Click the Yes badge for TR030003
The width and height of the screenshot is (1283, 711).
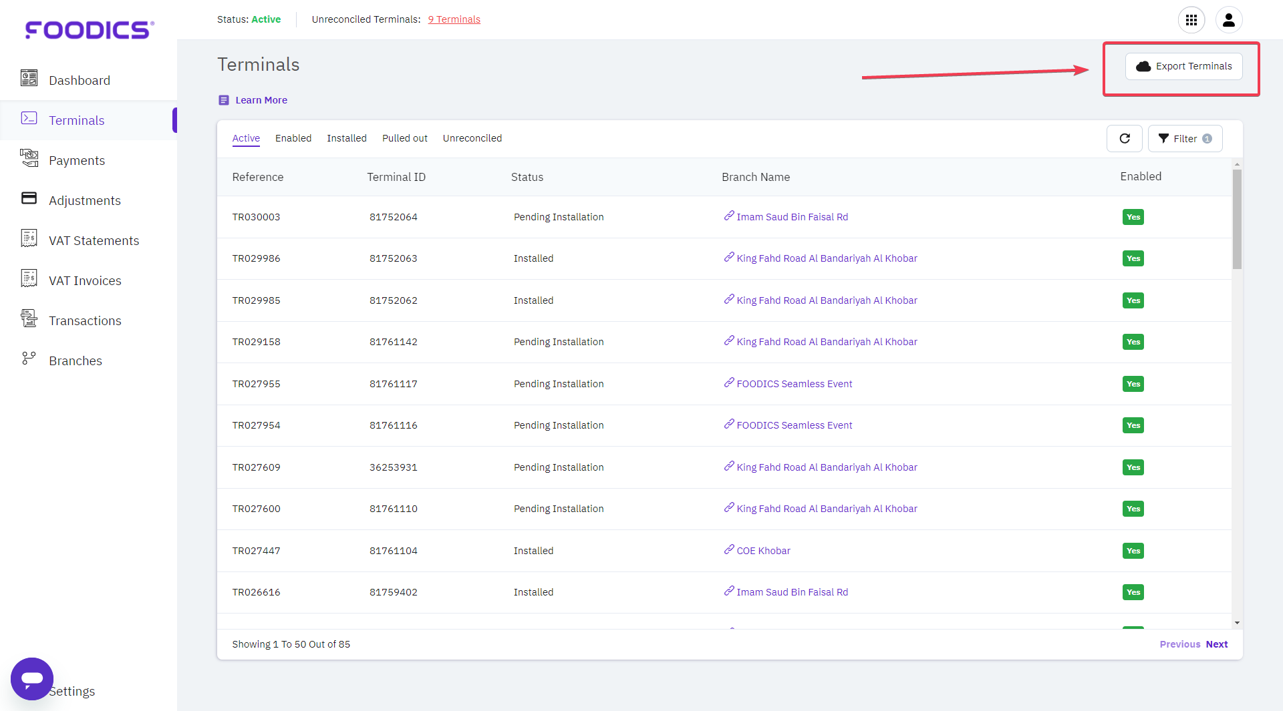tap(1133, 217)
